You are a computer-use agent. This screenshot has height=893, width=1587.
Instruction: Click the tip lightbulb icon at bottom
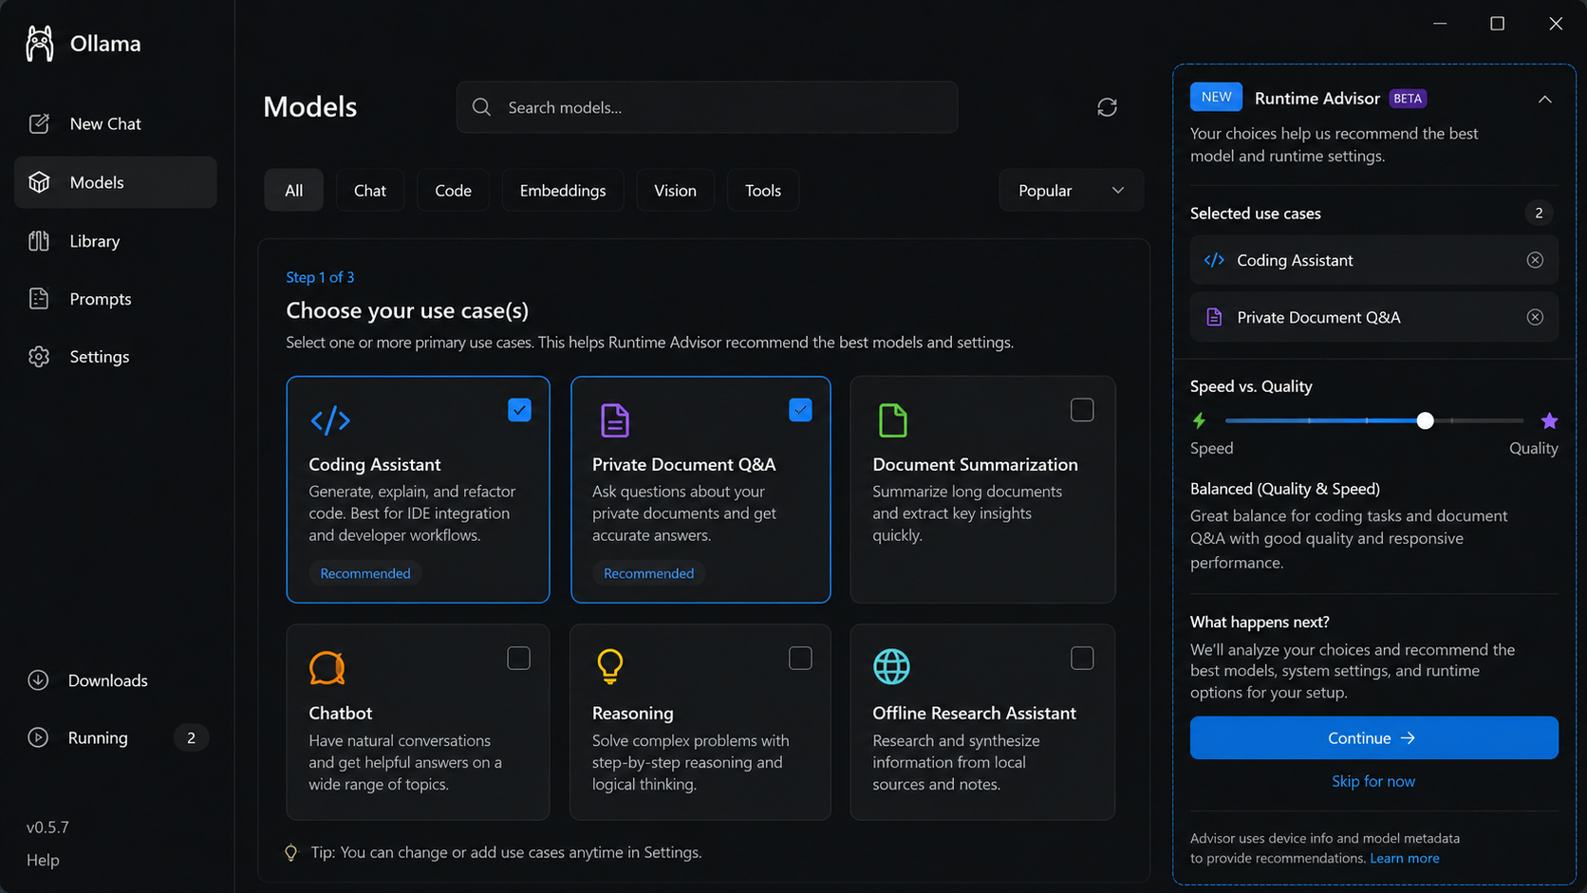pyautogui.click(x=291, y=852)
